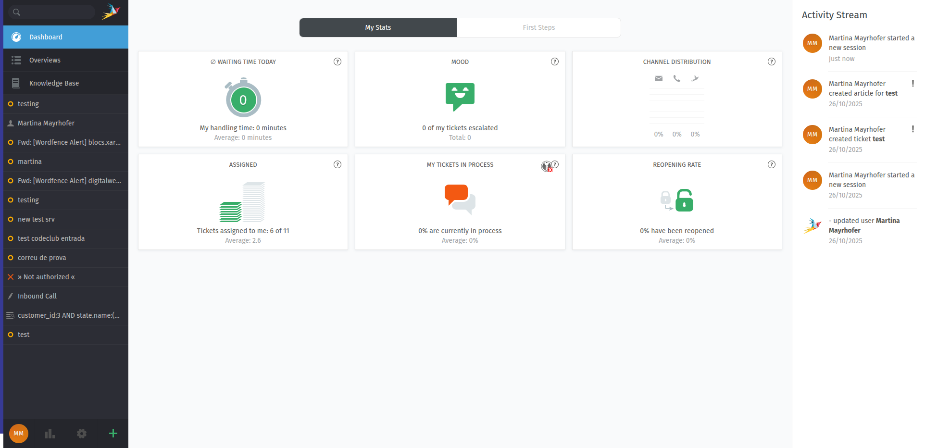Screen dimensions: 925x448
Task: Open the 'Not authorized' sidebar entry
Action: point(46,277)
